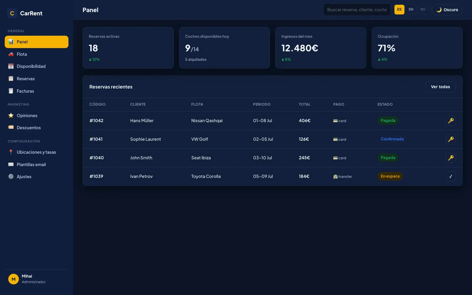The width and height of the screenshot is (472, 295).
Task: Open the Opiniones page
Action: click(37, 116)
